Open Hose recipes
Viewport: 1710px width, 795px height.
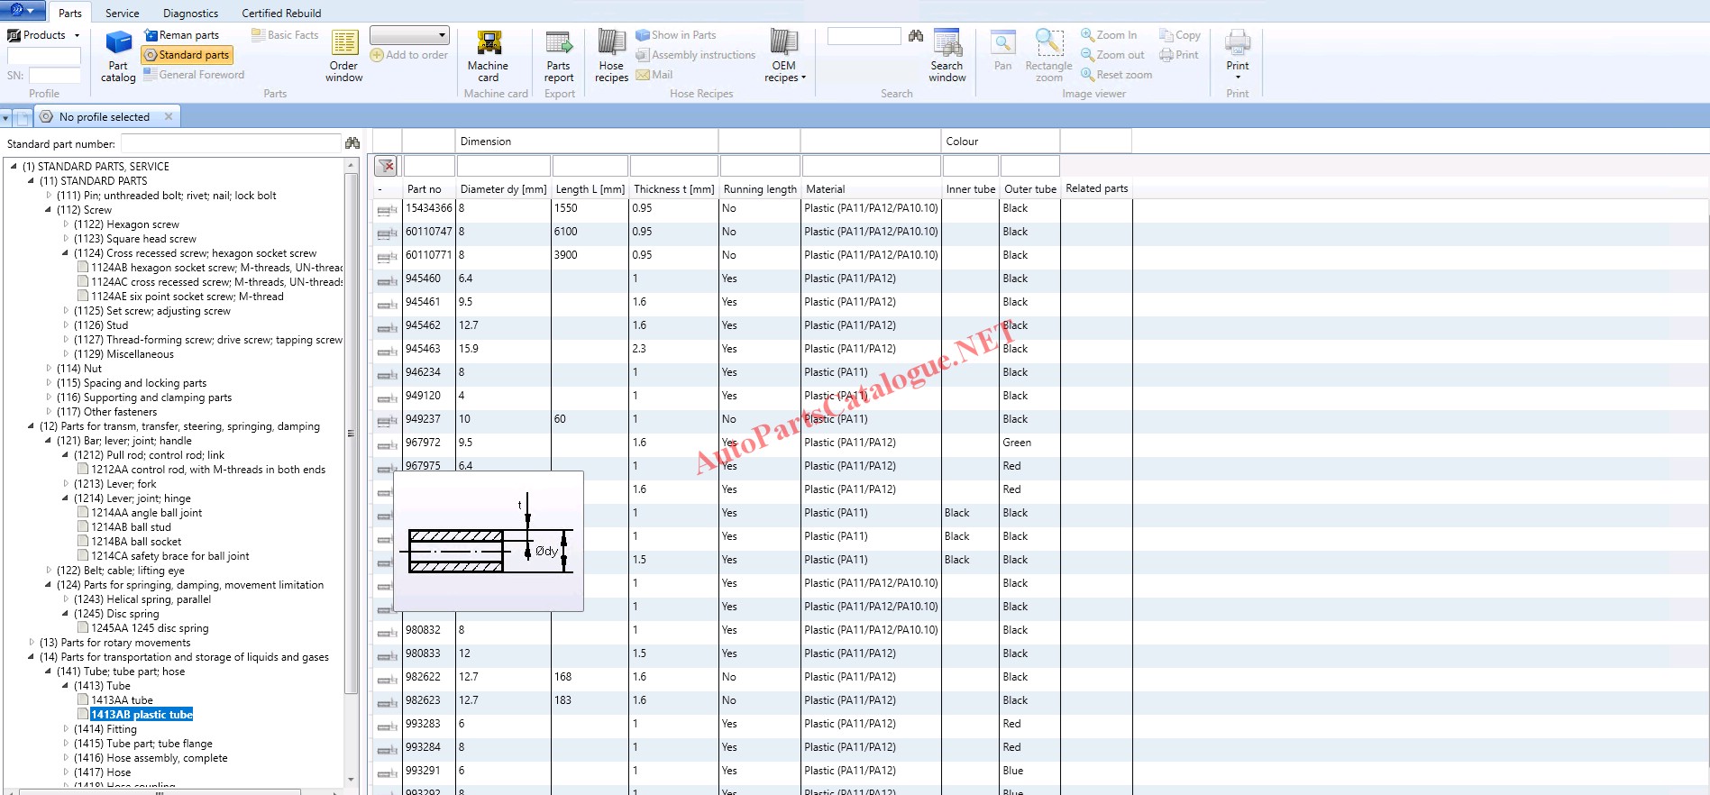coord(611,56)
